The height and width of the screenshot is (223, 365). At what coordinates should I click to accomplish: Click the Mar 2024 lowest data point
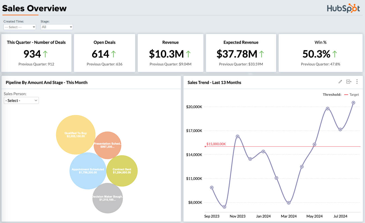point(289,203)
